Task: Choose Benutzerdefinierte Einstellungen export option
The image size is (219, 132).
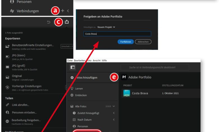Action: [33, 45]
